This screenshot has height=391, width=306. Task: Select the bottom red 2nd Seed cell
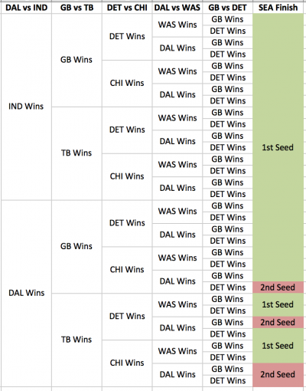coord(278,375)
